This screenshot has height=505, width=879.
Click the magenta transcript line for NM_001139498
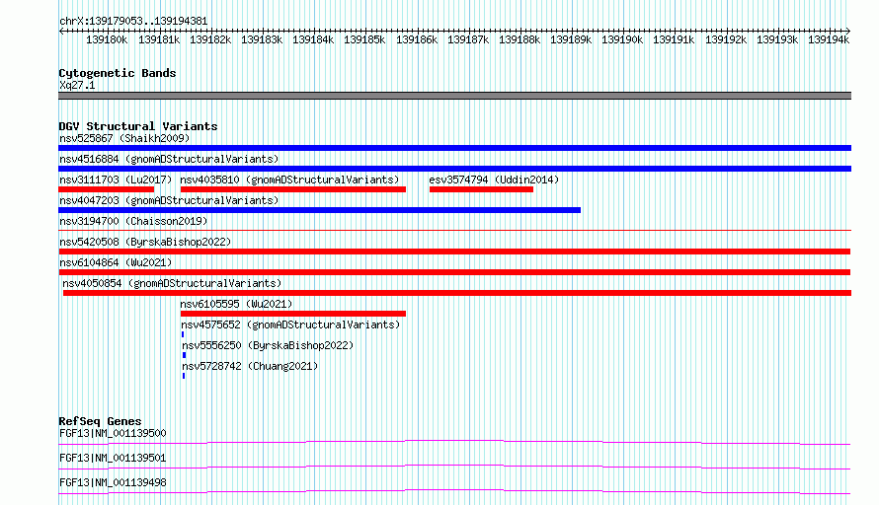pos(454,491)
